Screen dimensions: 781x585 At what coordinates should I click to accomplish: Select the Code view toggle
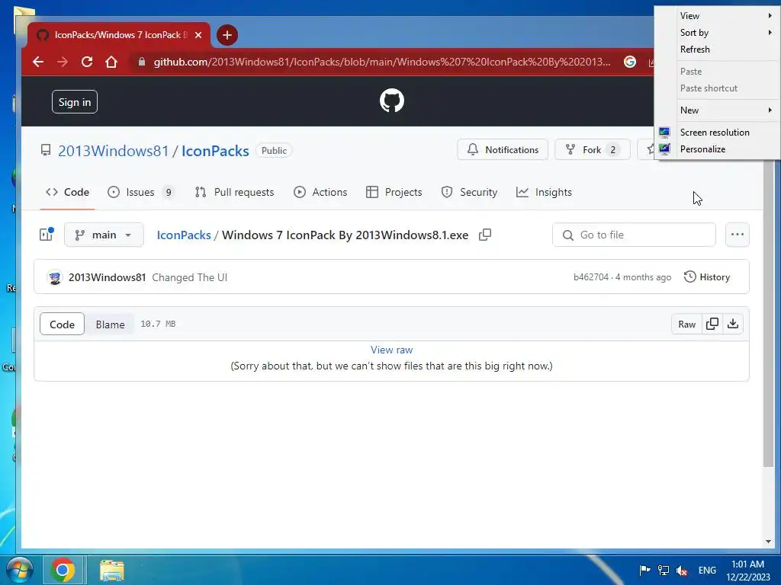(x=62, y=324)
